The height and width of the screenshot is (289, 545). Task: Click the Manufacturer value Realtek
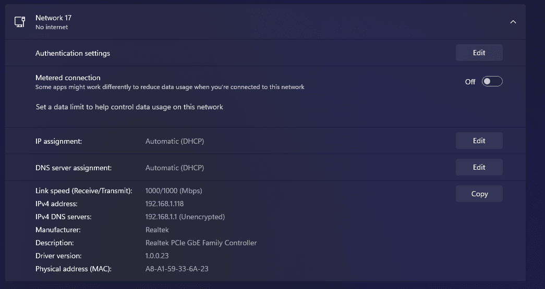pyautogui.click(x=157, y=230)
